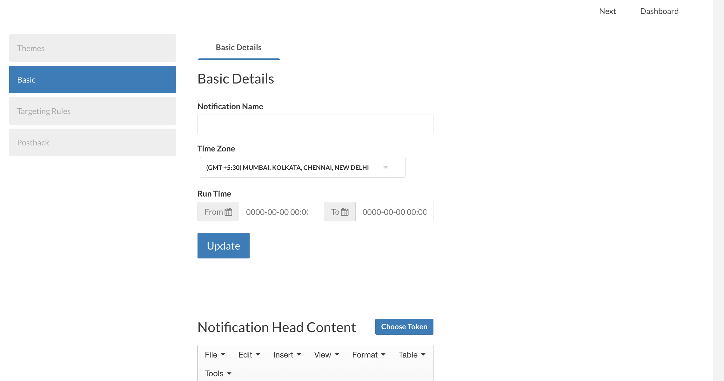Expand the Format menu
724x381 pixels.
coord(369,355)
